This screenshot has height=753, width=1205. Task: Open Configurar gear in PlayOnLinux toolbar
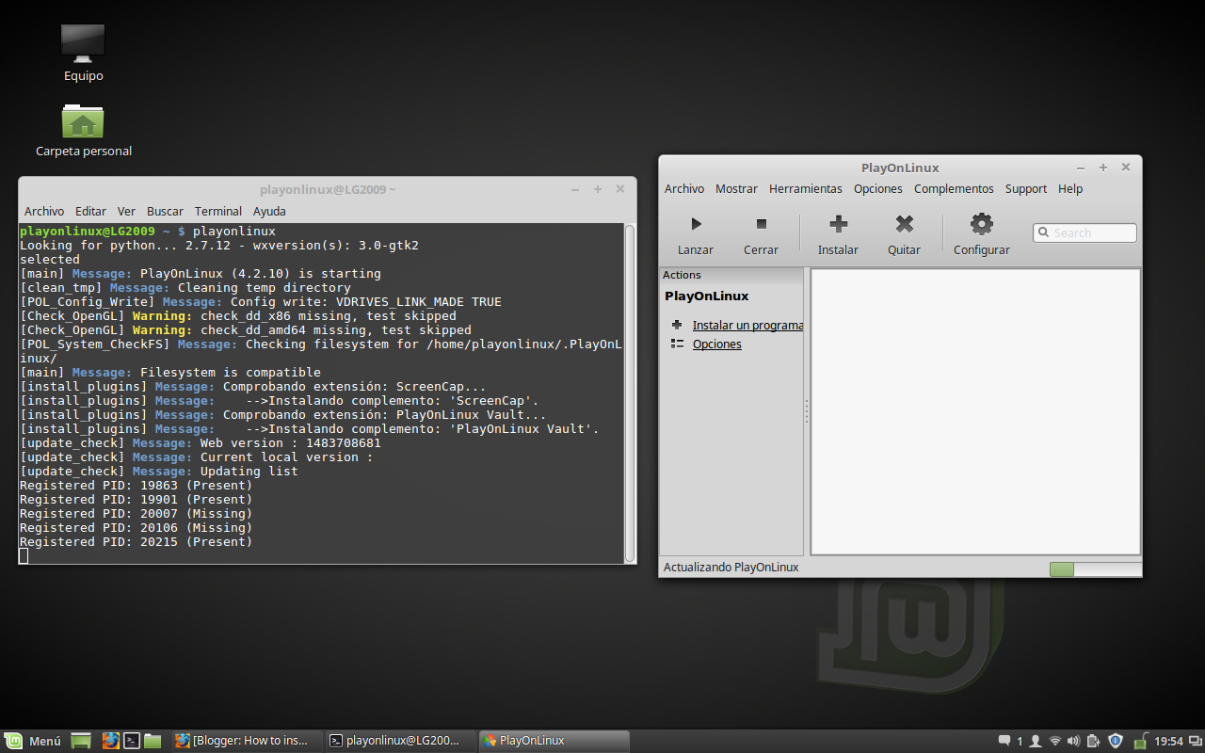tap(982, 224)
